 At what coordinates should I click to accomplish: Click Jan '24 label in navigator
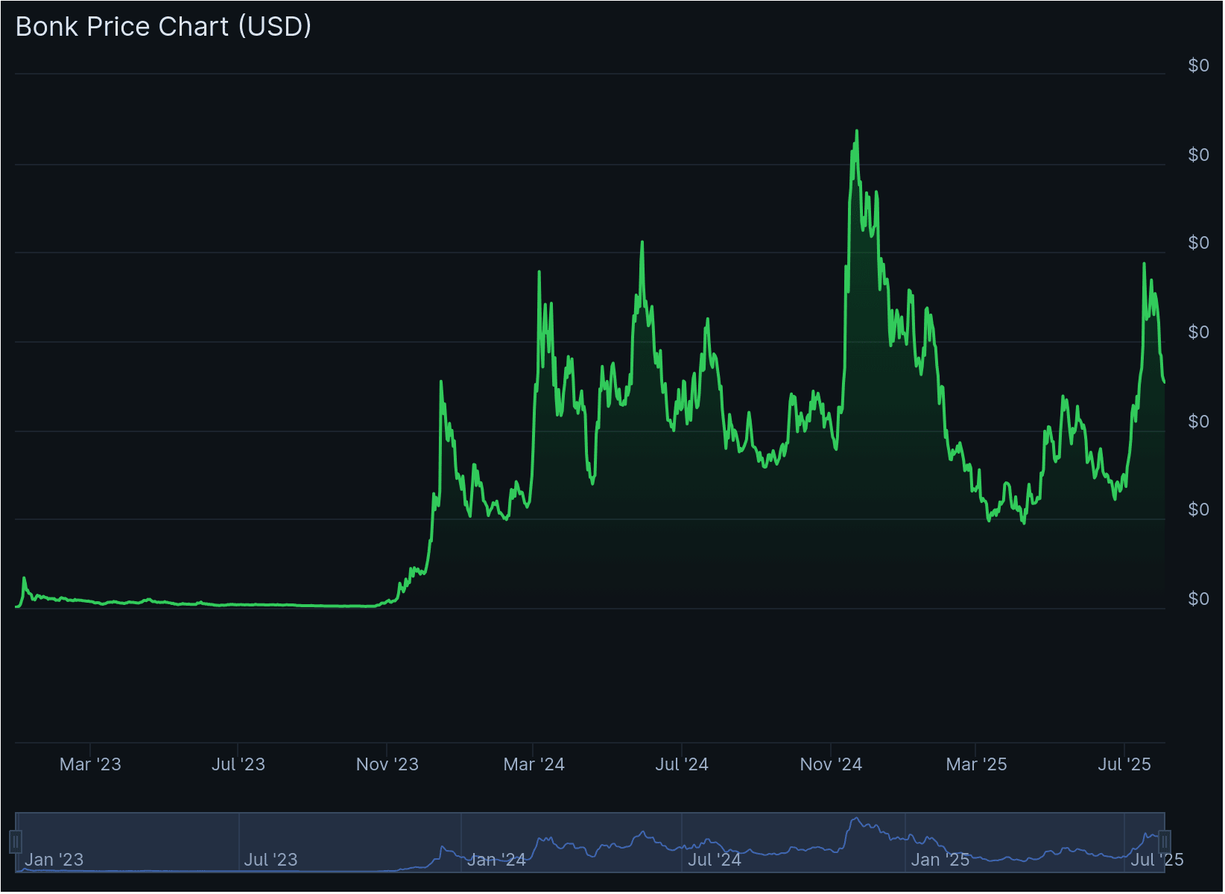pos(496,860)
